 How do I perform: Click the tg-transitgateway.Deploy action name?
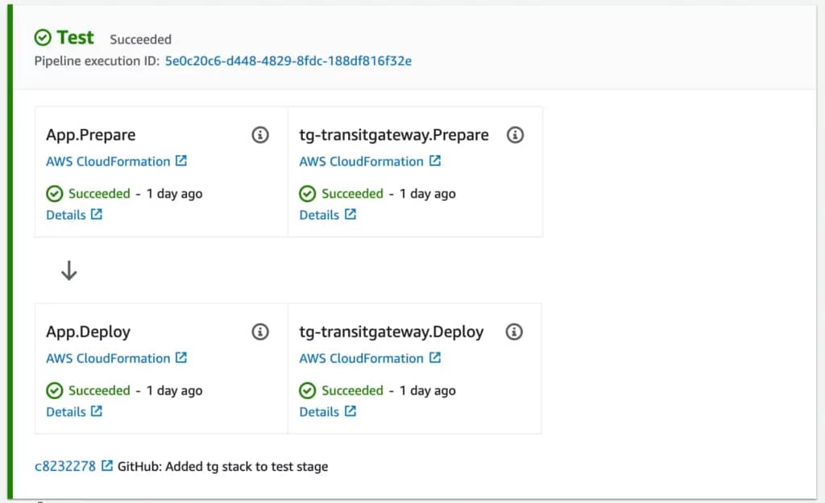pyautogui.click(x=391, y=332)
